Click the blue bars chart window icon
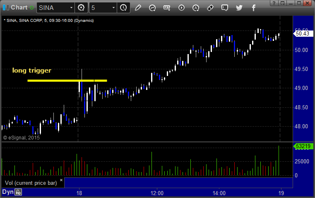Screen dimensions: 315x198 click(6, 7)
